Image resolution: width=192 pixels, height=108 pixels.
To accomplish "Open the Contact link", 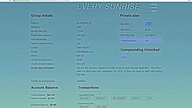I will pyautogui.click(x=153, y=7).
